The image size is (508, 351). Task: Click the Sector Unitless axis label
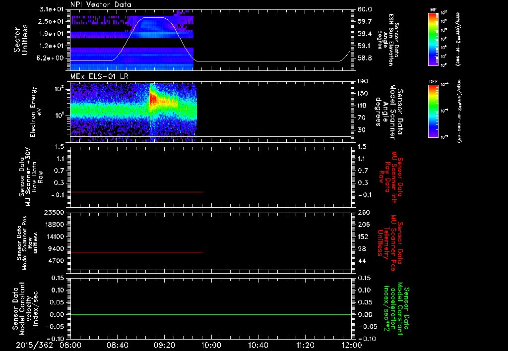pos(21,40)
